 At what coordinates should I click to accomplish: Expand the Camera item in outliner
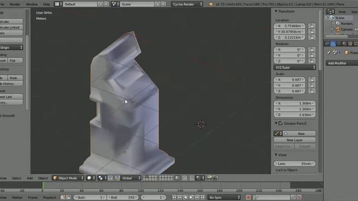pos(332,29)
